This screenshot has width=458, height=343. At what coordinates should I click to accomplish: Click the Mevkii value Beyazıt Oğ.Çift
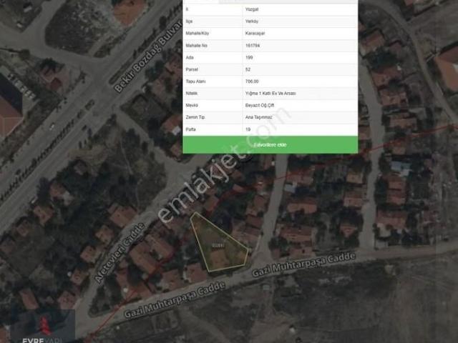pyautogui.click(x=260, y=105)
